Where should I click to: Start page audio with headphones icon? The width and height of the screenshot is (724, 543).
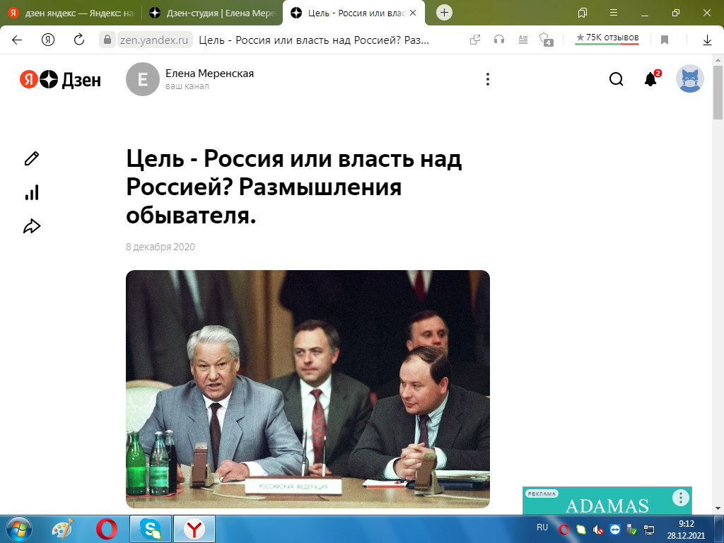click(499, 40)
